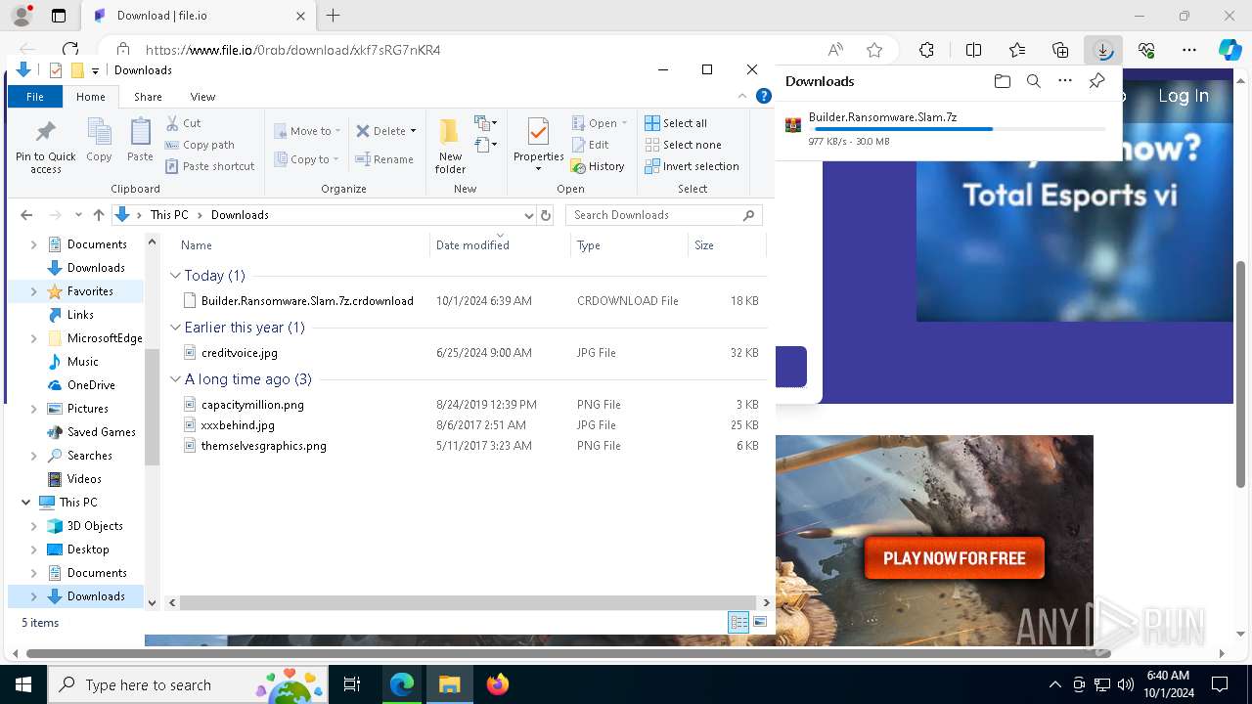The height and width of the screenshot is (704, 1252).
Task: Refresh the Downloads folder view
Action: [546, 215]
